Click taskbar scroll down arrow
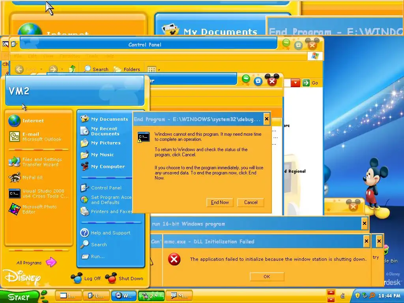This screenshot has height=303, width=404. click(331, 299)
